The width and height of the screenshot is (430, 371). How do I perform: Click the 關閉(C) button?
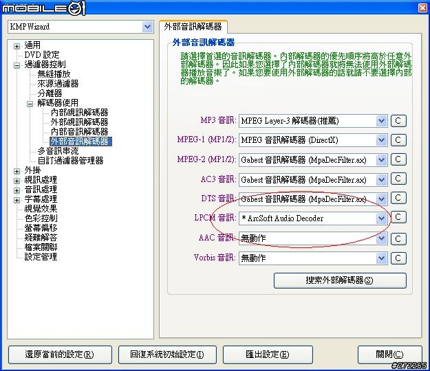click(x=389, y=355)
